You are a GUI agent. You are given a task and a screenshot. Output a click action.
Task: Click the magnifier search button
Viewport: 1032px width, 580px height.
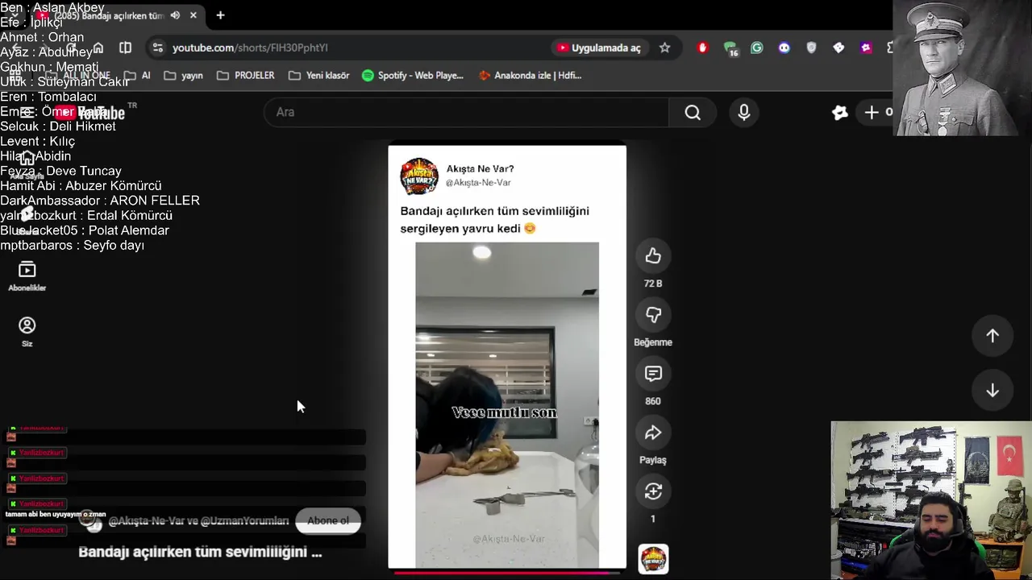coord(693,112)
